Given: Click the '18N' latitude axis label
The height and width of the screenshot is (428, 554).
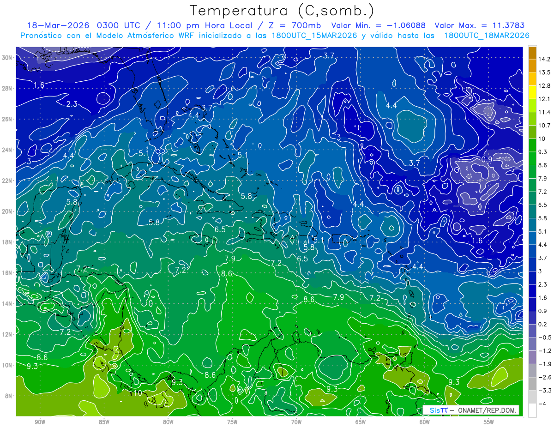Looking at the screenshot, I should [8, 242].
